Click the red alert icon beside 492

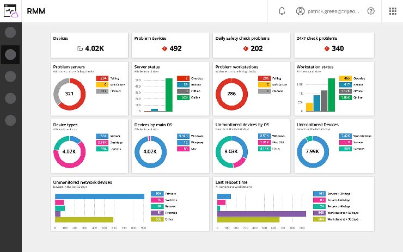pyautogui.click(x=163, y=48)
